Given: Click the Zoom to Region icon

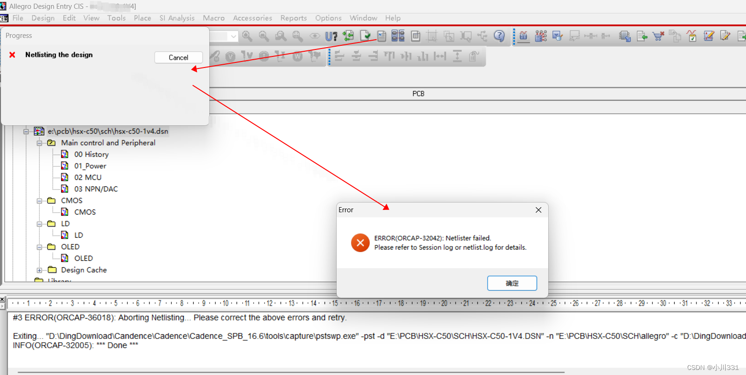Looking at the screenshot, I should click(280, 36).
